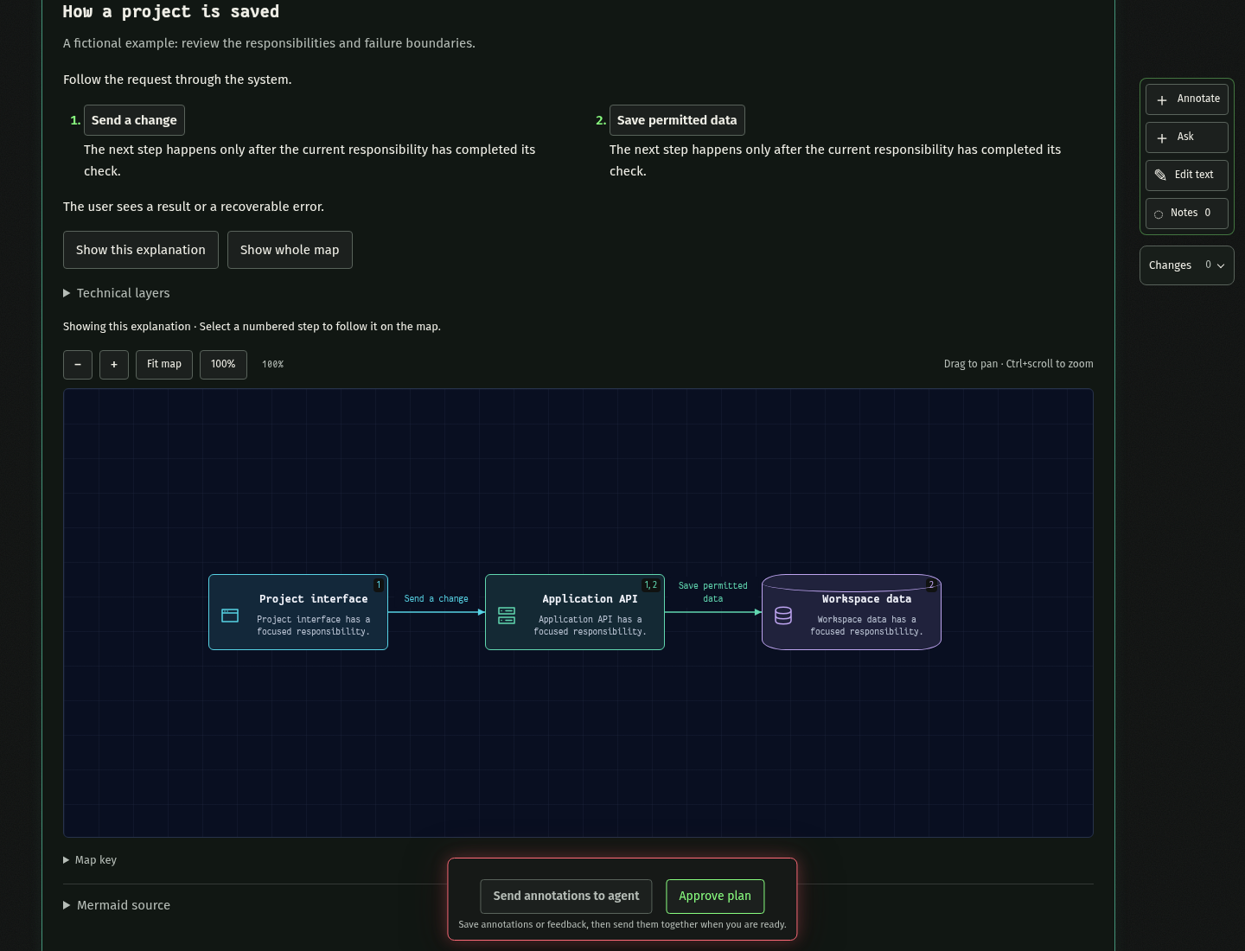Click the Project interface window icon
Image resolution: width=1245 pixels, height=951 pixels.
230,616
